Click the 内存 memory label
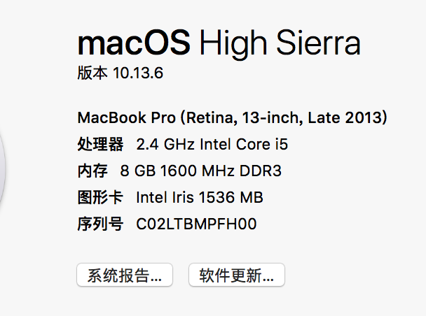This screenshot has height=316, width=426. click(92, 171)
